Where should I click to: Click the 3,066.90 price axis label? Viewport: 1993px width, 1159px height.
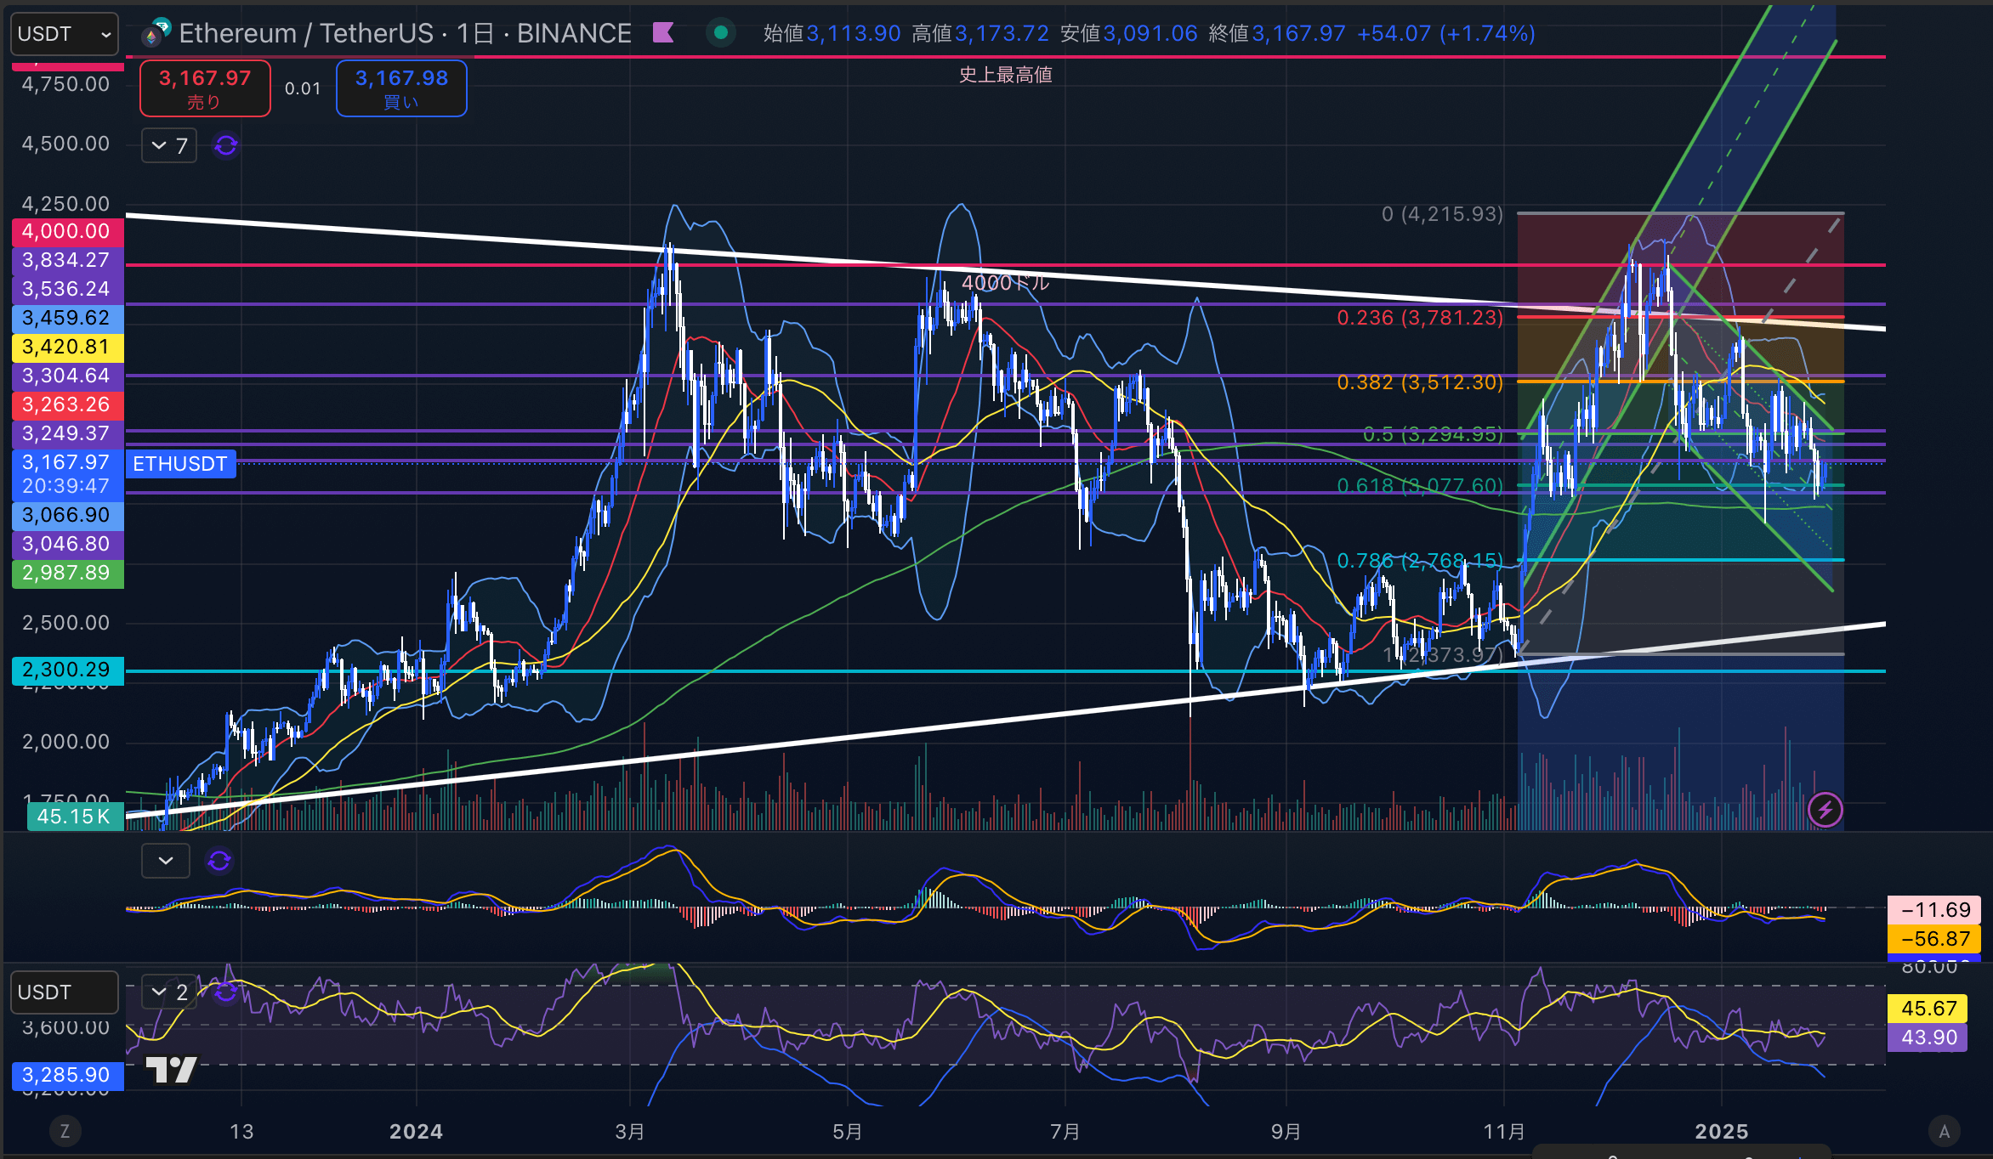(67, 515)
